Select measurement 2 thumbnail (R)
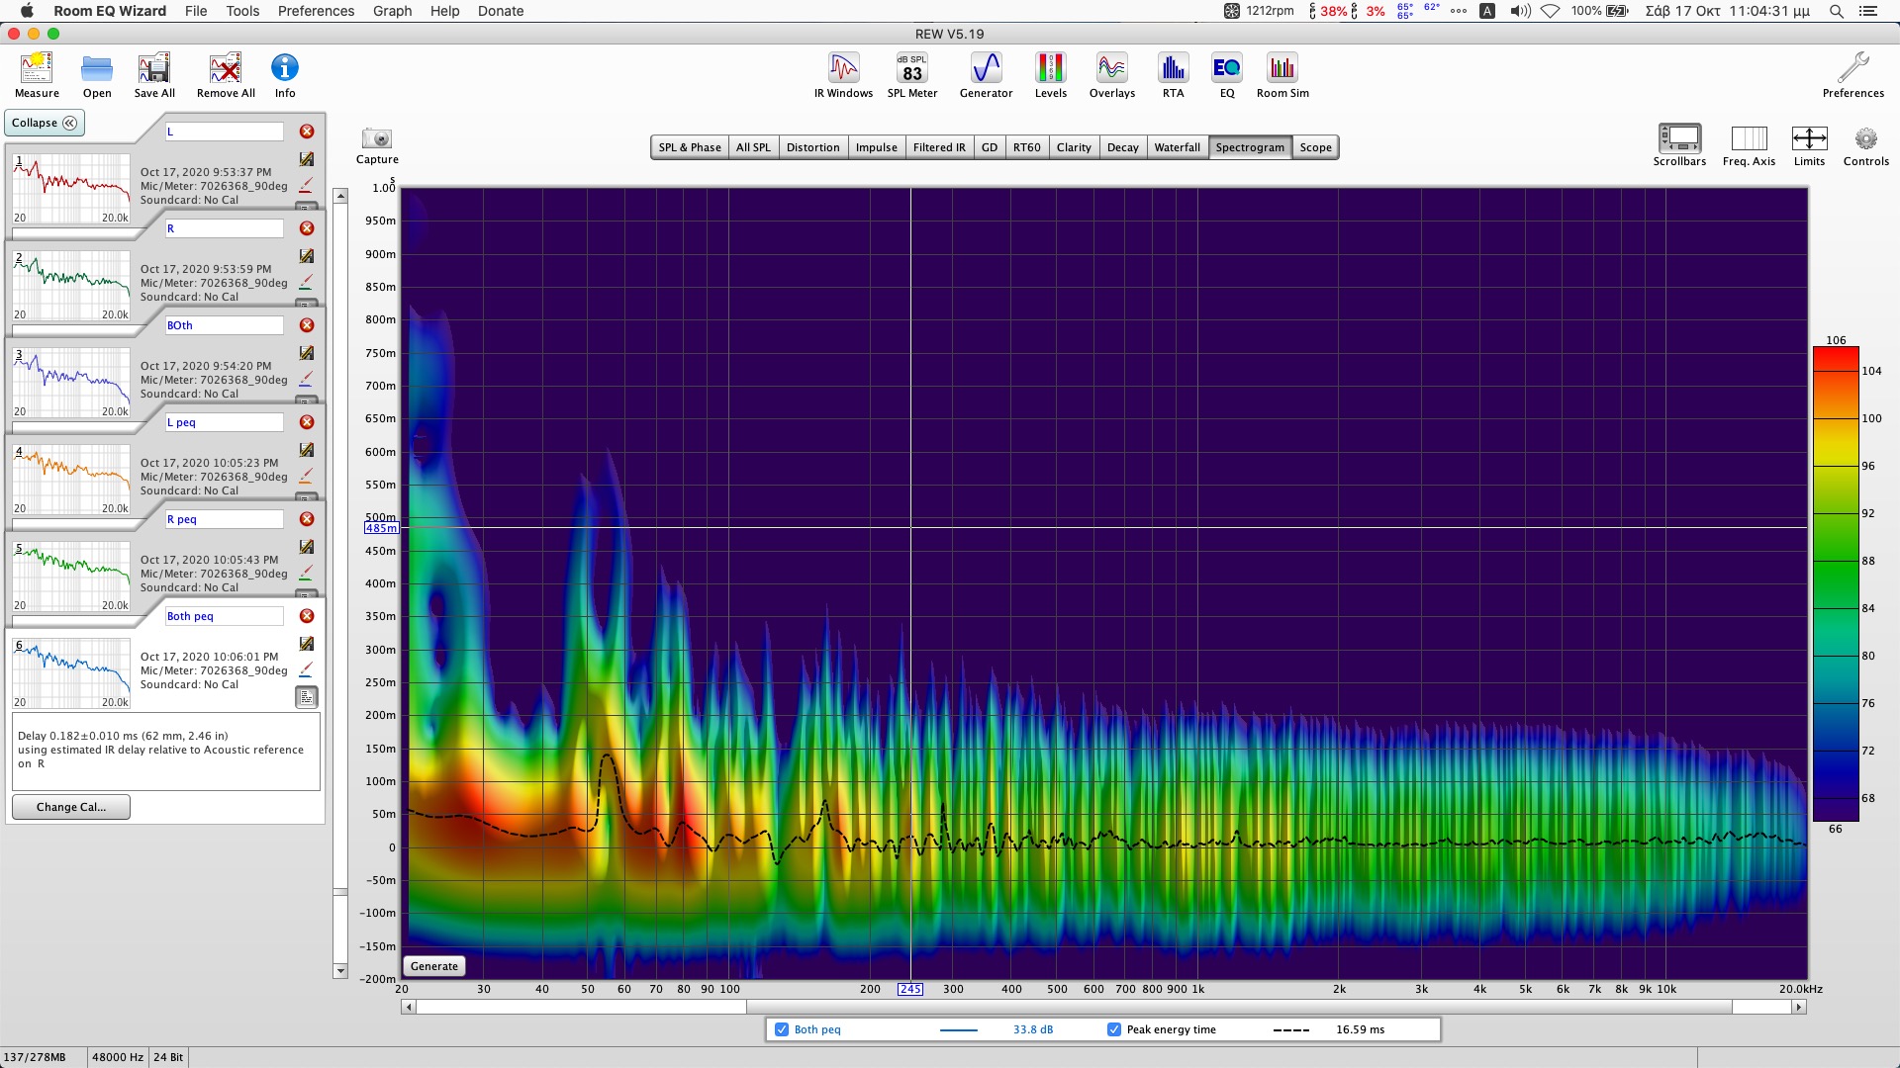 [71, 286]
